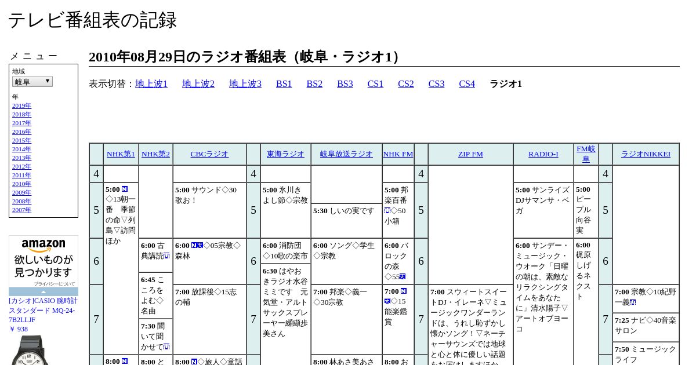Select program 7:50 ミュージックライフ

point(646,355)
